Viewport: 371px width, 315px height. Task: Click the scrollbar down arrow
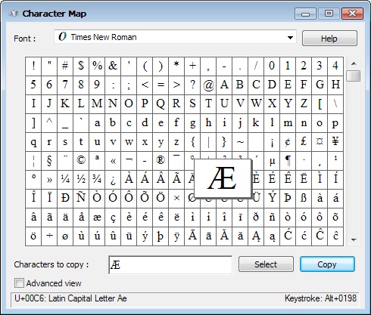[x=354, y=240]
